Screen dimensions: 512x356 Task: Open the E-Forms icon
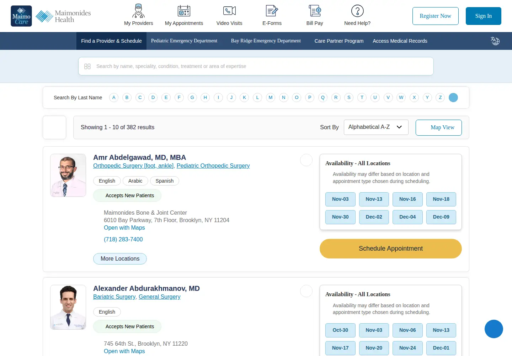coord(272,11)
